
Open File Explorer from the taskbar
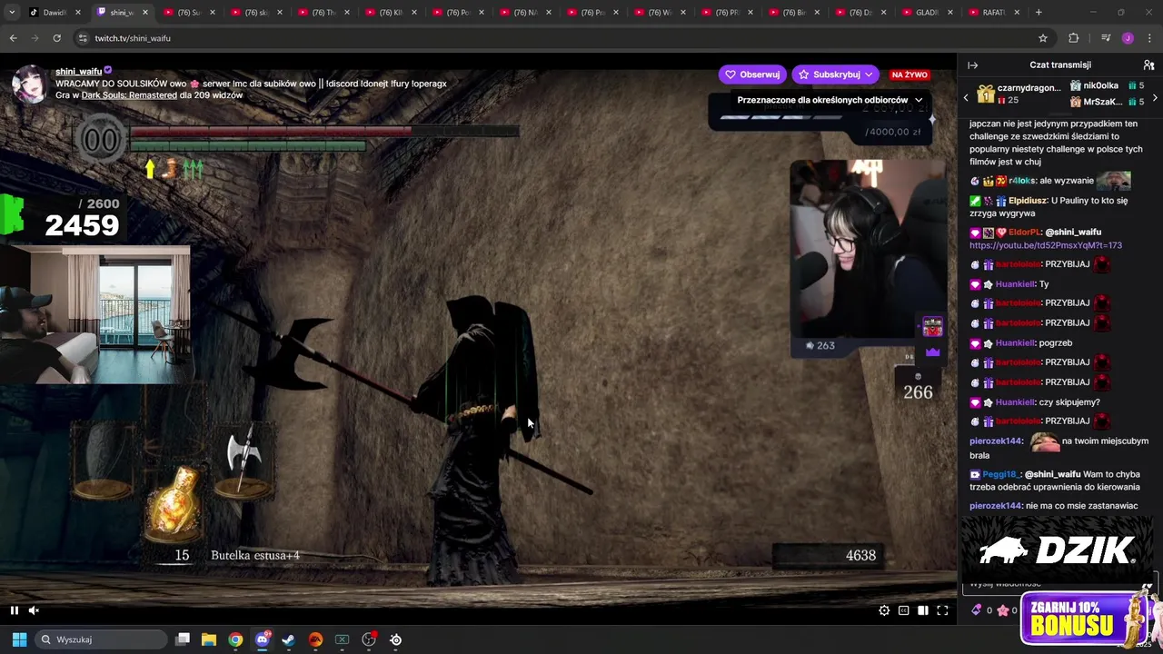pyautogui.click(x=209, y=639)
